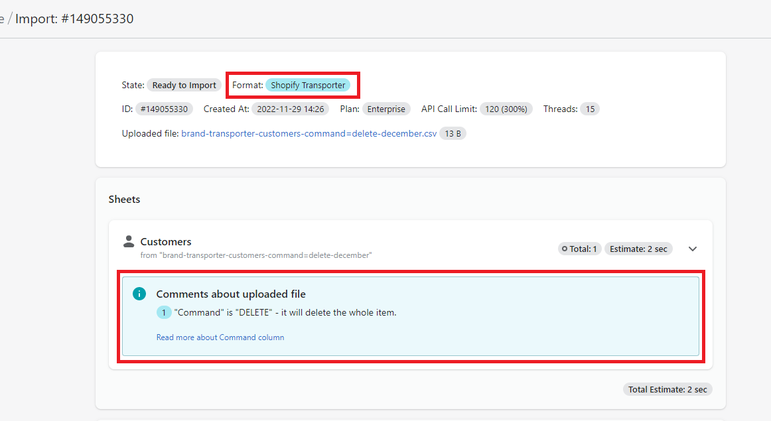The width and height of the screenshot is (771, 421).
Task: Expand the Customers sheet chevron
Action: [x=693, y=249]
